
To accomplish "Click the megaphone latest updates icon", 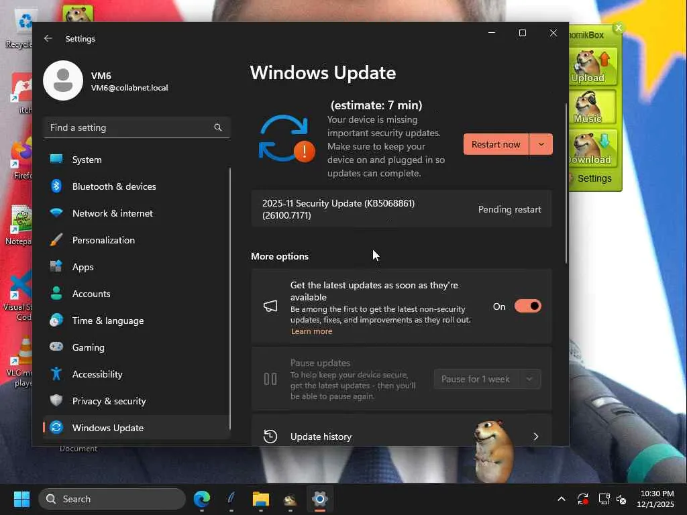I will coord(270,306).
